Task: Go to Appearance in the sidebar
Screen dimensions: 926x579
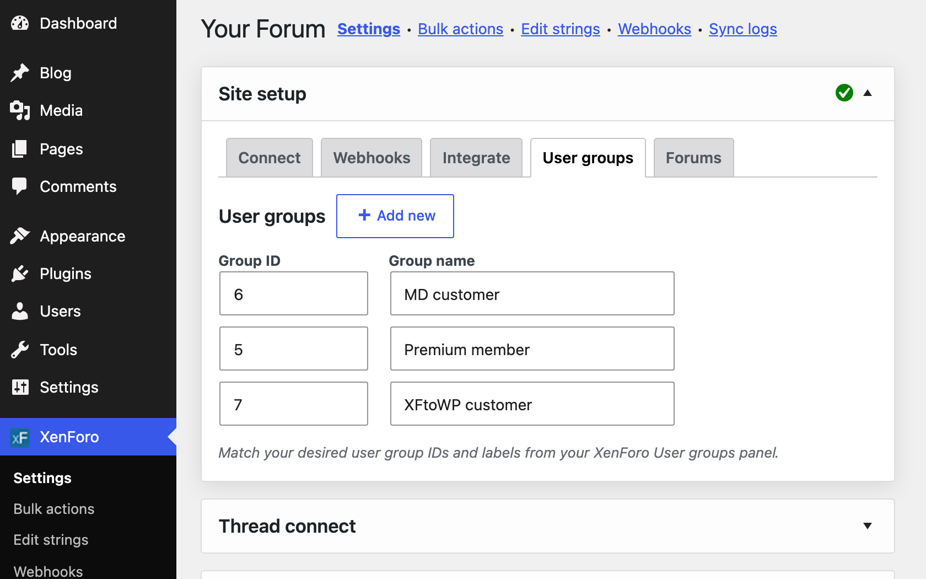Action: tap(88, 236)
